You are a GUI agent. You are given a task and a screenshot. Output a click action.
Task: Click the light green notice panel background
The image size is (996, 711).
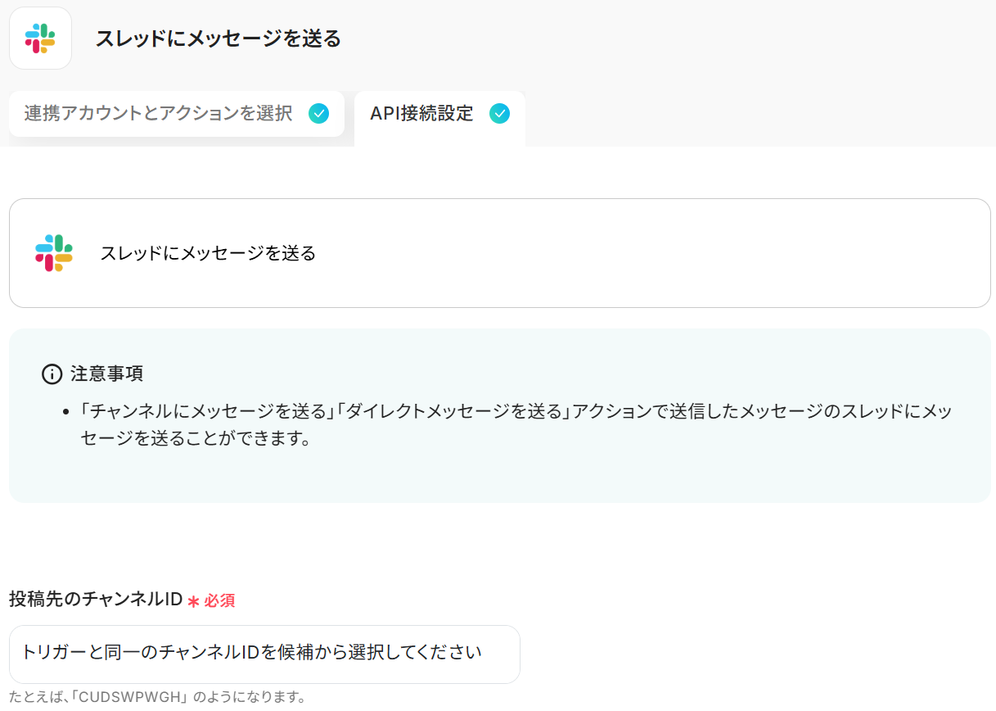[499, 475]
